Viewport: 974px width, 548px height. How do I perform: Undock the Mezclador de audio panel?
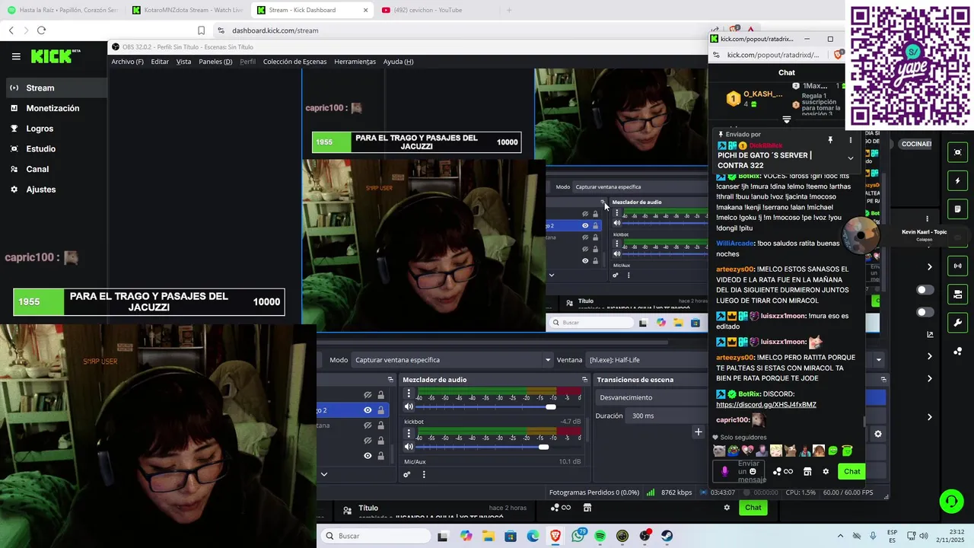(584, 380)
